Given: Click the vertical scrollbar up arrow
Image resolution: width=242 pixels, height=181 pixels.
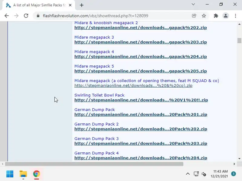Looking at the screenshot, I should 239,24.
